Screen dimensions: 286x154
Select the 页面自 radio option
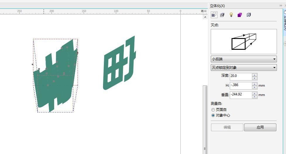(x=213, y=110)
